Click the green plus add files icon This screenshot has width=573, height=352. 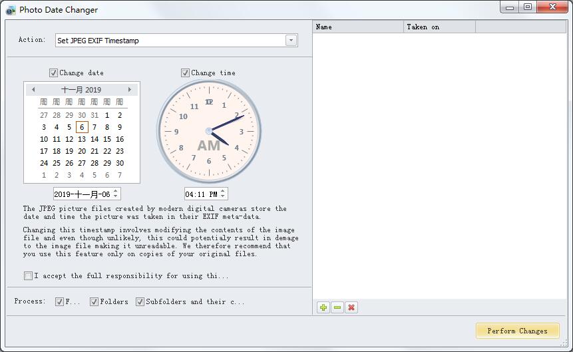[x=323, y=307]
